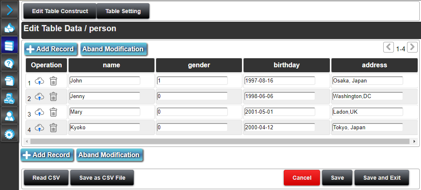Click the documents icon in the sidebar

(x=9, y=81)
